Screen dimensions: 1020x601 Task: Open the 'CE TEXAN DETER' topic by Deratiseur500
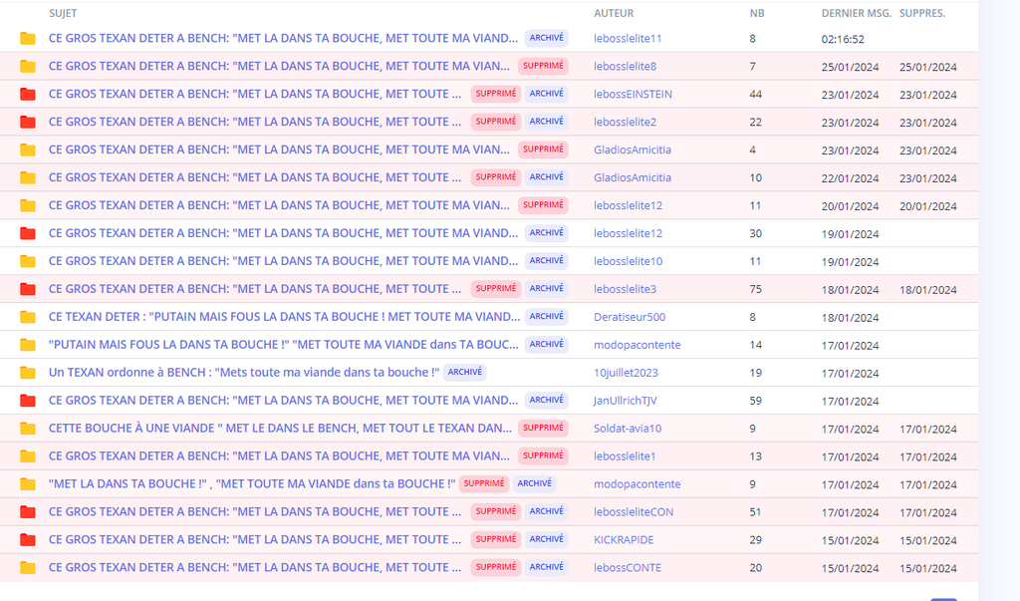[x=284, y=317]
